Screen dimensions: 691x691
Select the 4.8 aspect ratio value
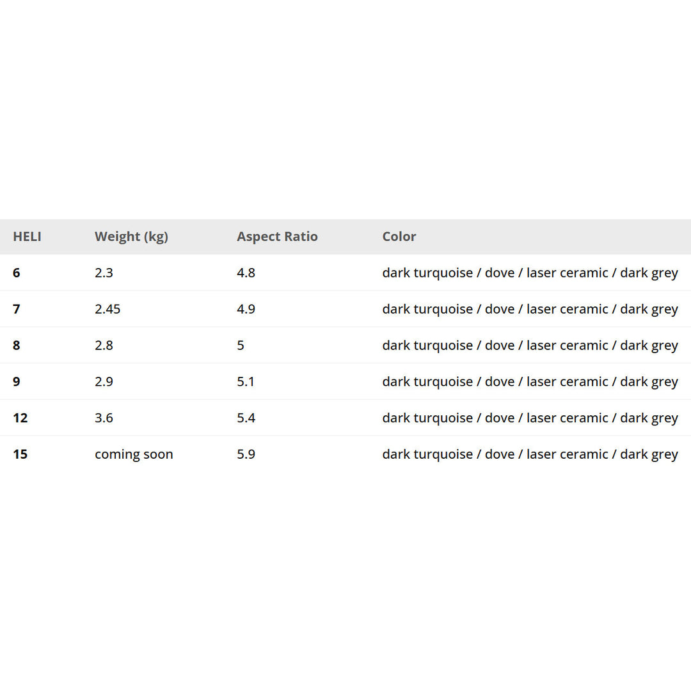point(246,273)
